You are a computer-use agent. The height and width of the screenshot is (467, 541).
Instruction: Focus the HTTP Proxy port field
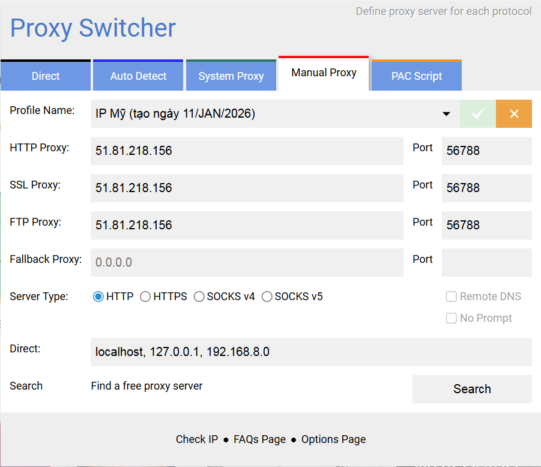pyautogui.click(x=487, y=151)
